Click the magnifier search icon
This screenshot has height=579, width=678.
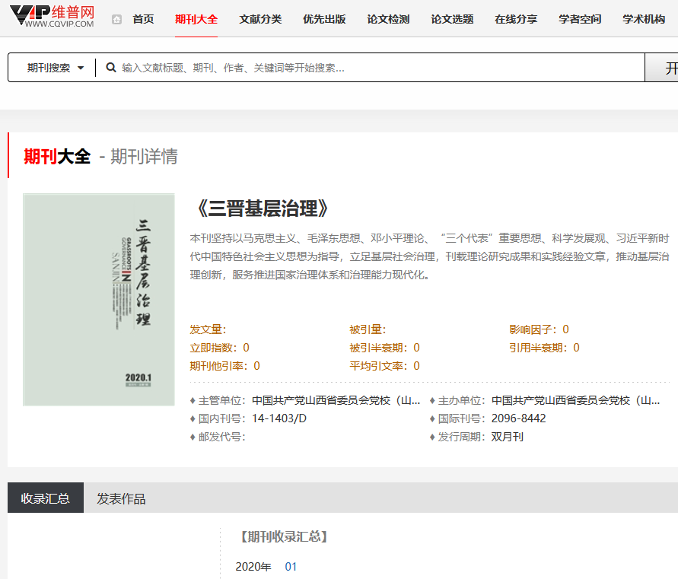pos(111,68)
